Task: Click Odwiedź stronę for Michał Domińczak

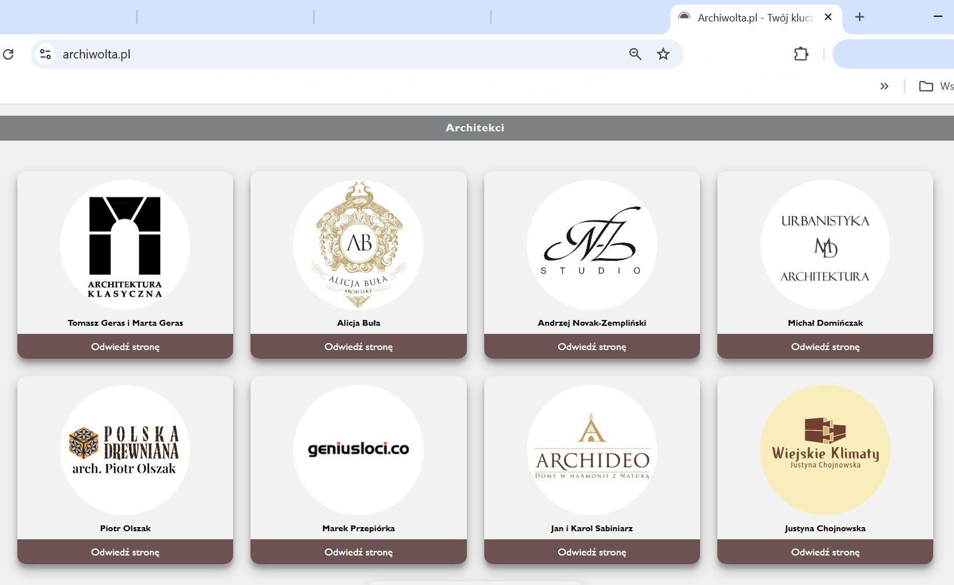Action: pos(825,347)
